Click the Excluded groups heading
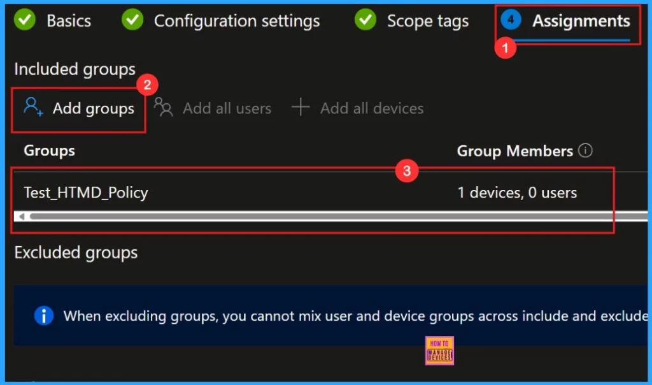The height and width of the screenshot is (385, 652). (x=76, y=252)
